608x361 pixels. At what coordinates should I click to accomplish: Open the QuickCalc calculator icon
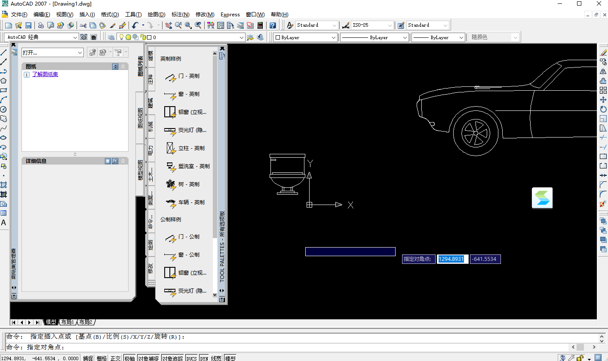pos(260,25)
